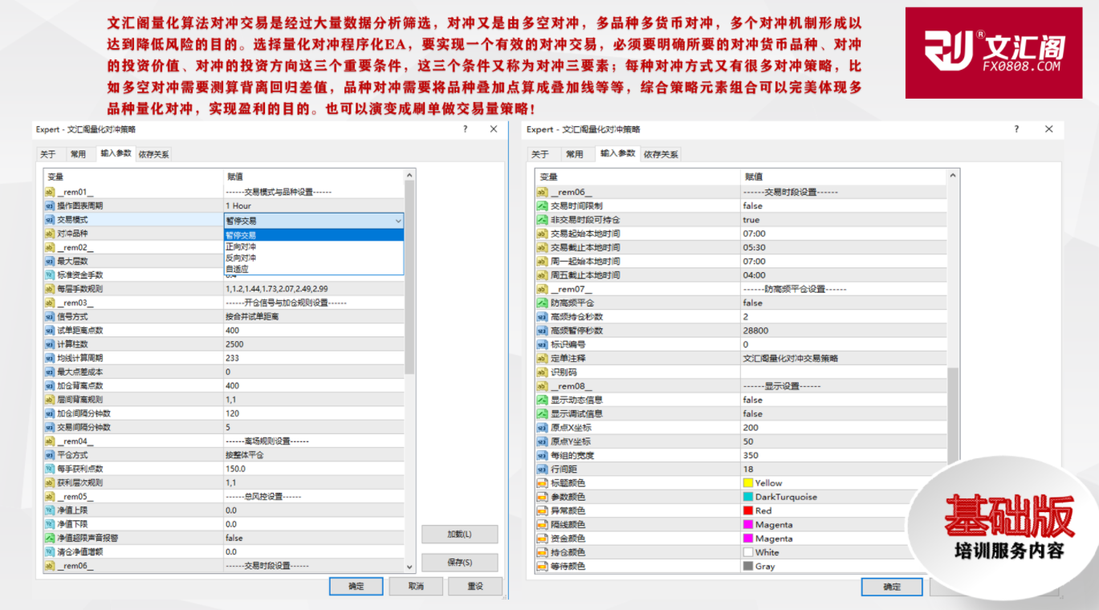Click the icon beside 信号方式
The width and height of the screenshot is (1099, 610).
[x=50, y=316]
